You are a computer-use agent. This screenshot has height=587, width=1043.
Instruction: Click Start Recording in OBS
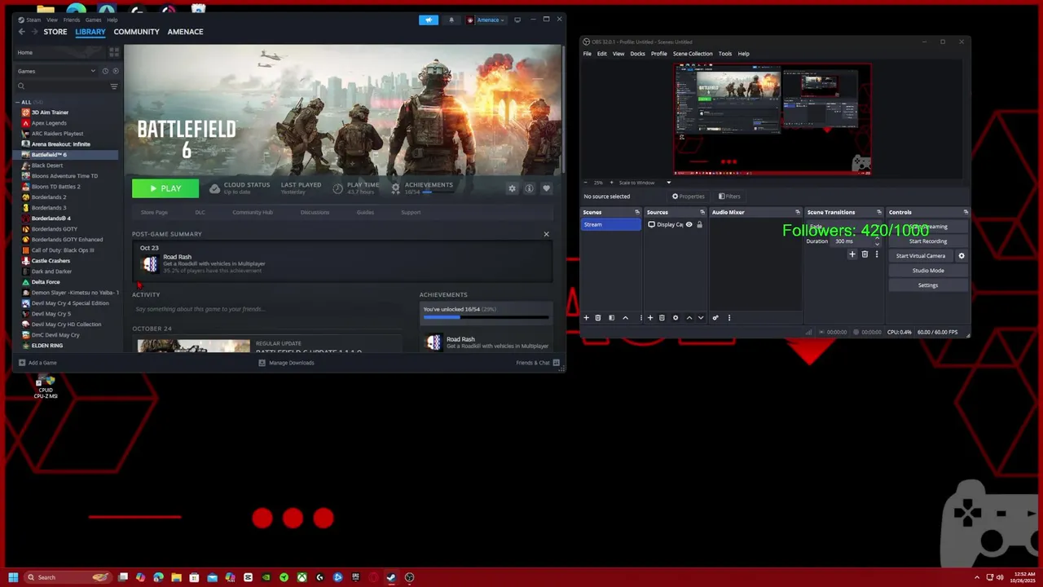928,241
